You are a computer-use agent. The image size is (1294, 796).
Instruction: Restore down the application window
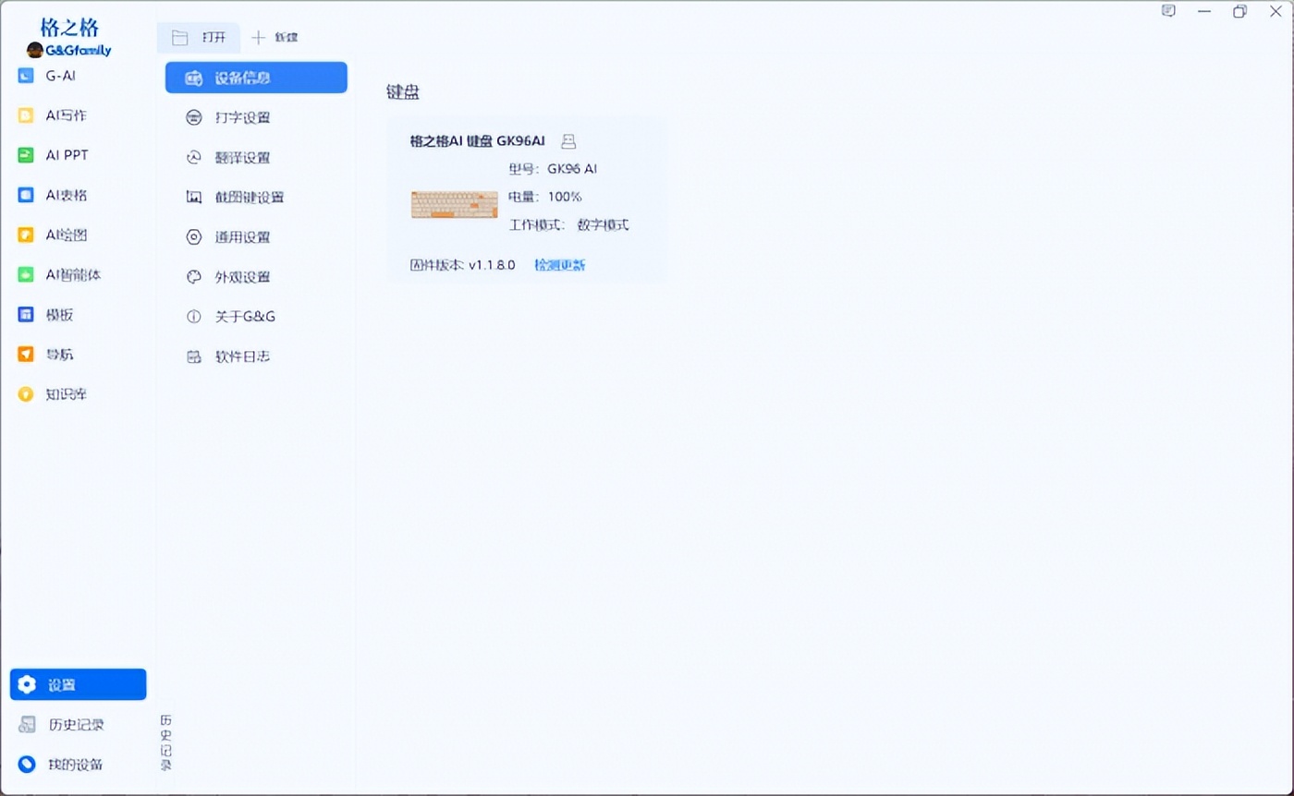[1239, 11]
